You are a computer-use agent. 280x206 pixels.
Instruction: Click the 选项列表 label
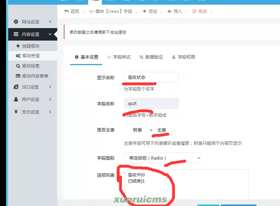106,175
